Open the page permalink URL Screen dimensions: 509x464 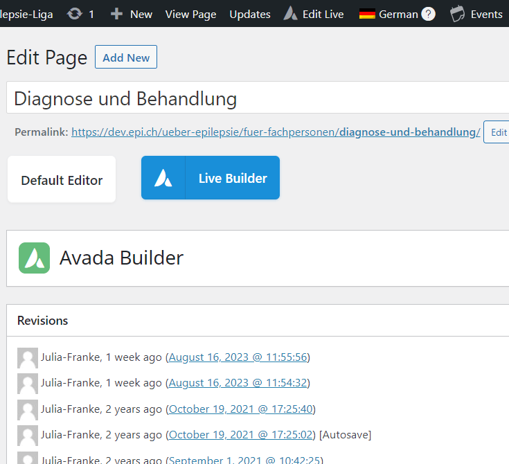point(276,132)
